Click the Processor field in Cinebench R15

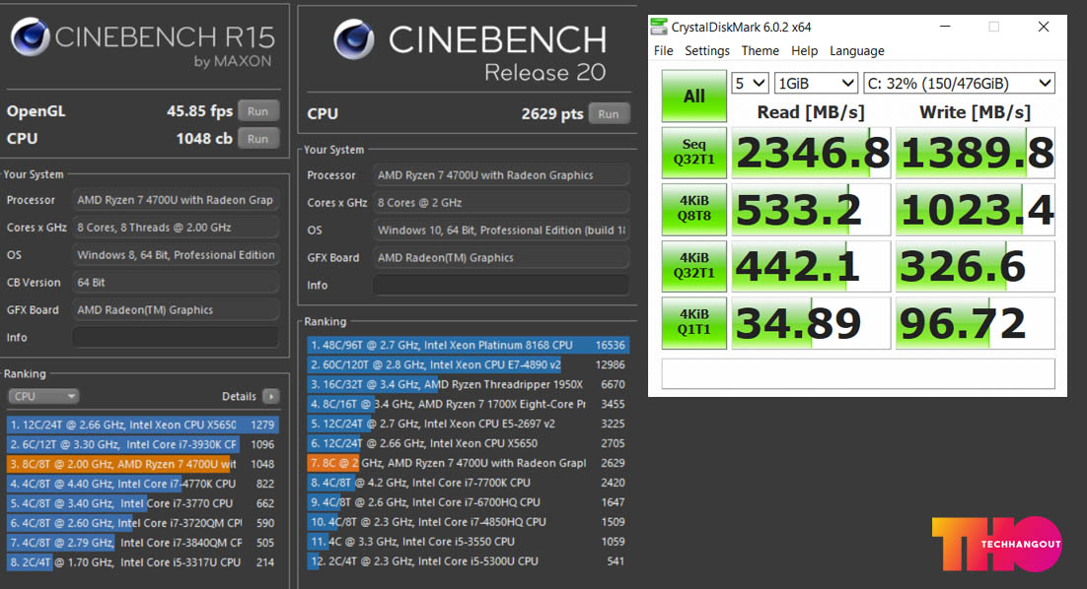(x=176, y=200)
